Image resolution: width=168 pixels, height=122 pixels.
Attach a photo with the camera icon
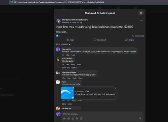[73, 119]
